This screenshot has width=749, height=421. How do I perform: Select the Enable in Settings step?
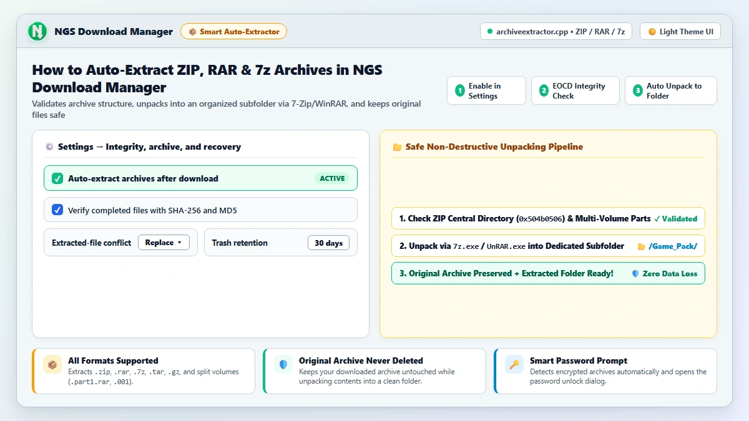pyautogui.click(x=487, y=90)
